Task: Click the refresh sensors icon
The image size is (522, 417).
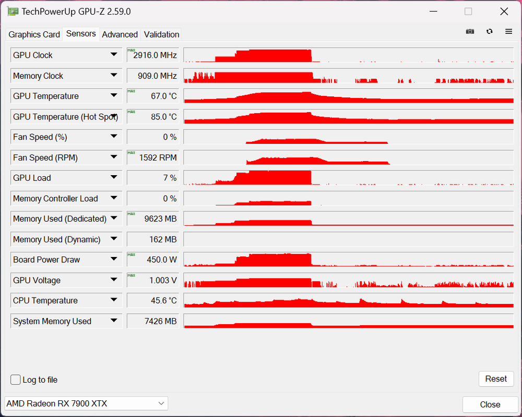Action: 490,31
